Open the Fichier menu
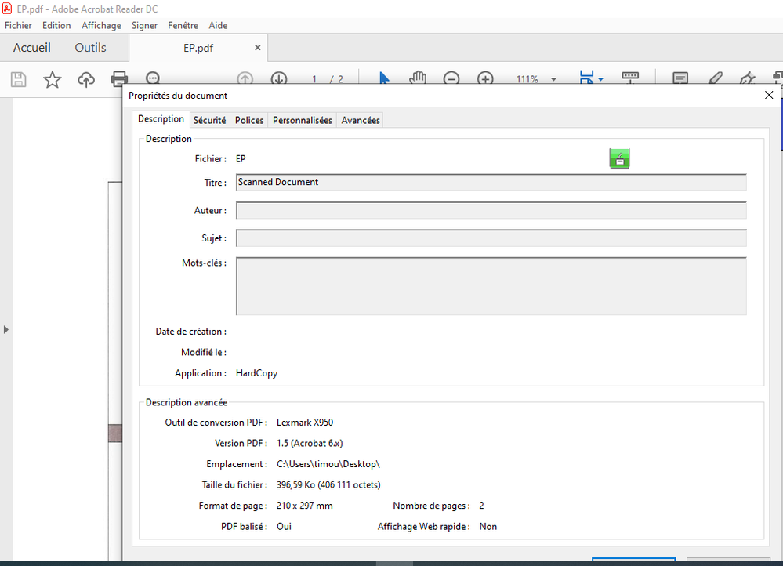This screenshot has width=783, height=566. click(x=17, y=25)
